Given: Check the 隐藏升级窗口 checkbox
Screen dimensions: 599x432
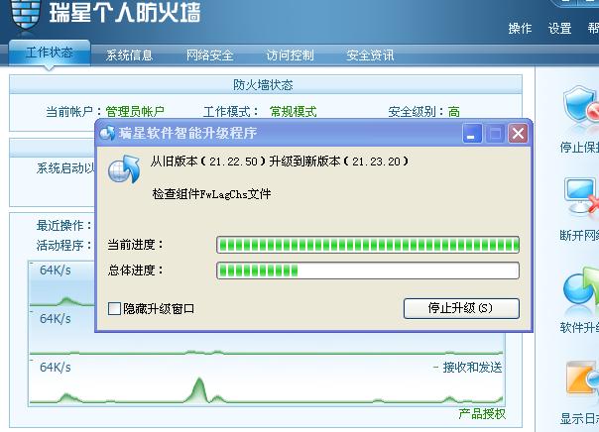Looking at the screenshot, I should pyautogui.click(x=114, y=308).
